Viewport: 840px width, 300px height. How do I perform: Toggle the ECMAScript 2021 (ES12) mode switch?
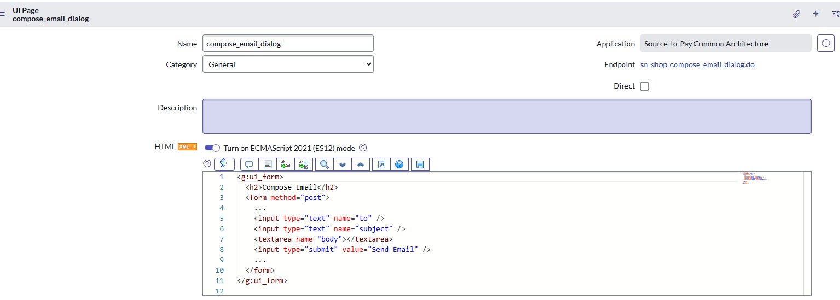212,148
